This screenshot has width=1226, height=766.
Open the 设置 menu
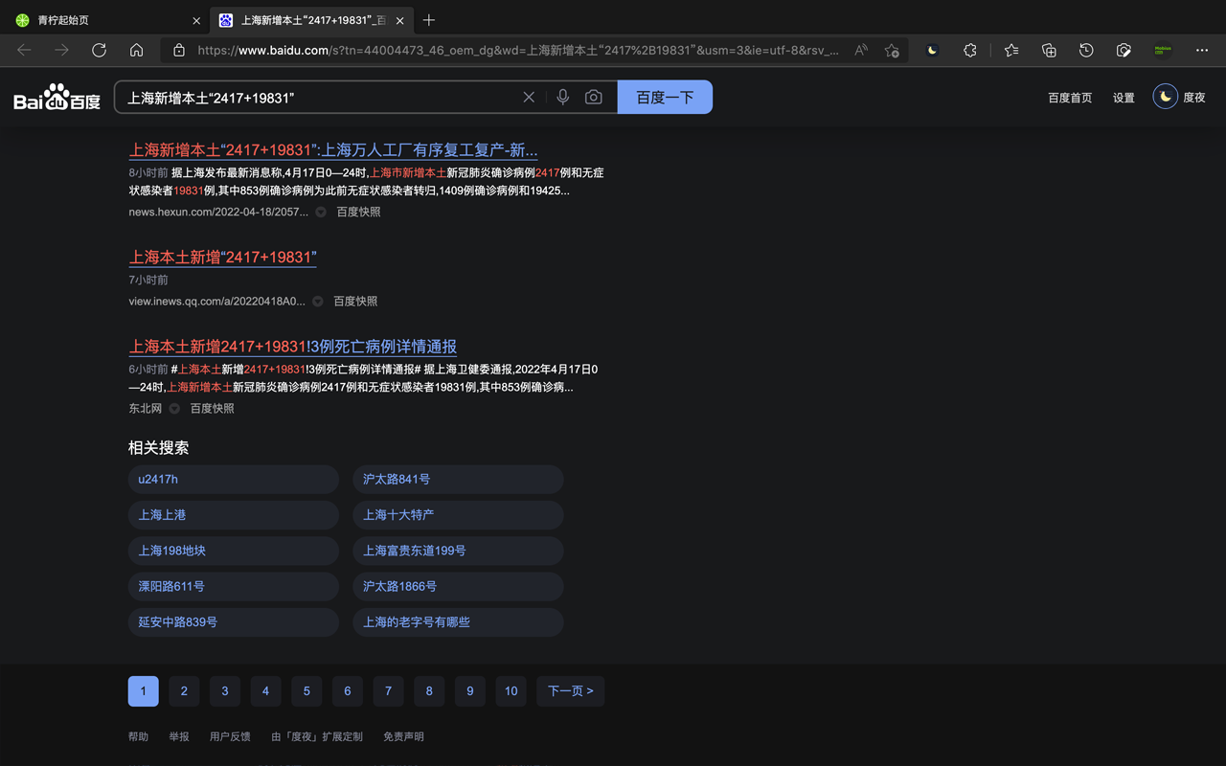pos(1124,98)
